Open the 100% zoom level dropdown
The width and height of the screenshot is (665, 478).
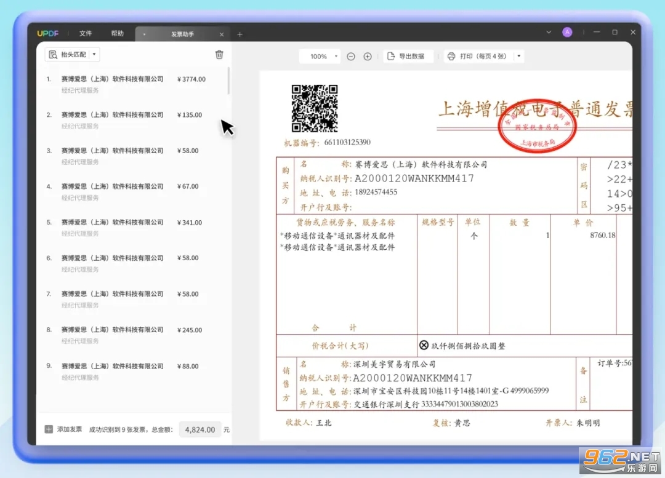(320, 57)
